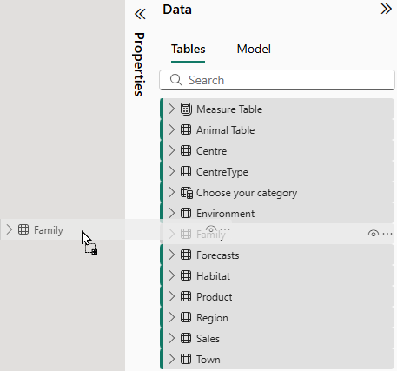Expand the Environment table chevron

click(172, 214)
